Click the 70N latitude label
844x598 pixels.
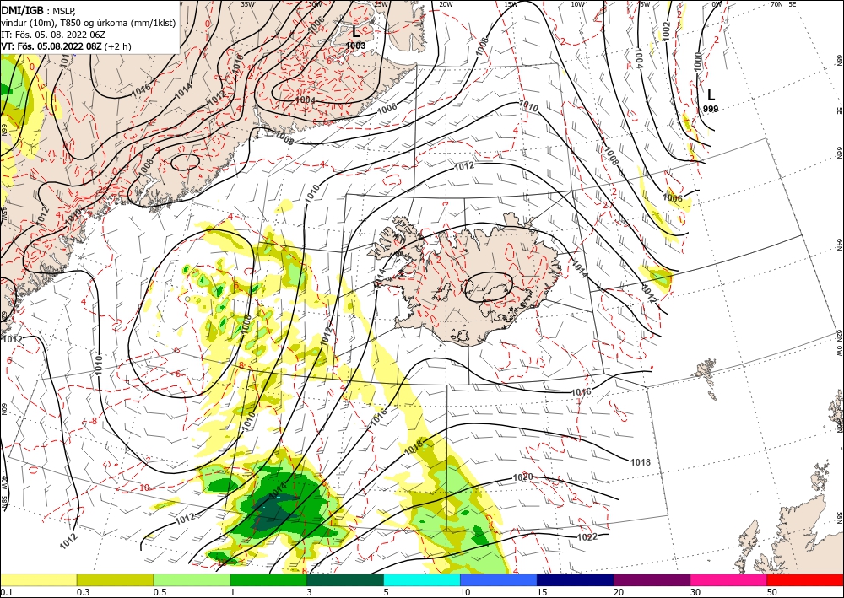click(776, 3)
